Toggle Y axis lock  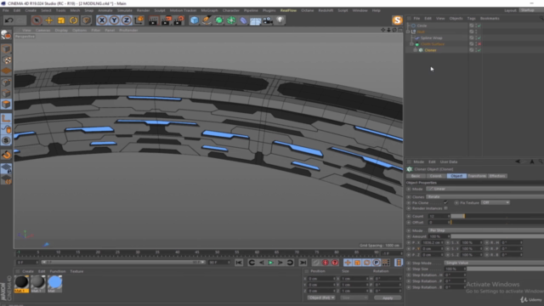(114, 20)
